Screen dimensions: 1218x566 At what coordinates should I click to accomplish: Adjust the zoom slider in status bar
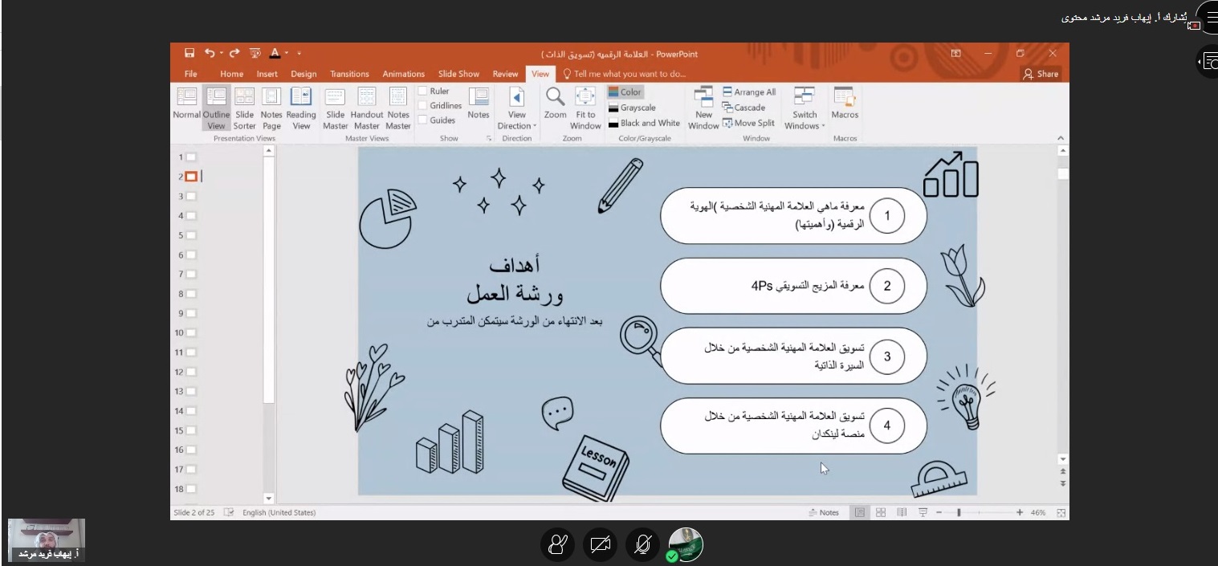coord(959,512)
